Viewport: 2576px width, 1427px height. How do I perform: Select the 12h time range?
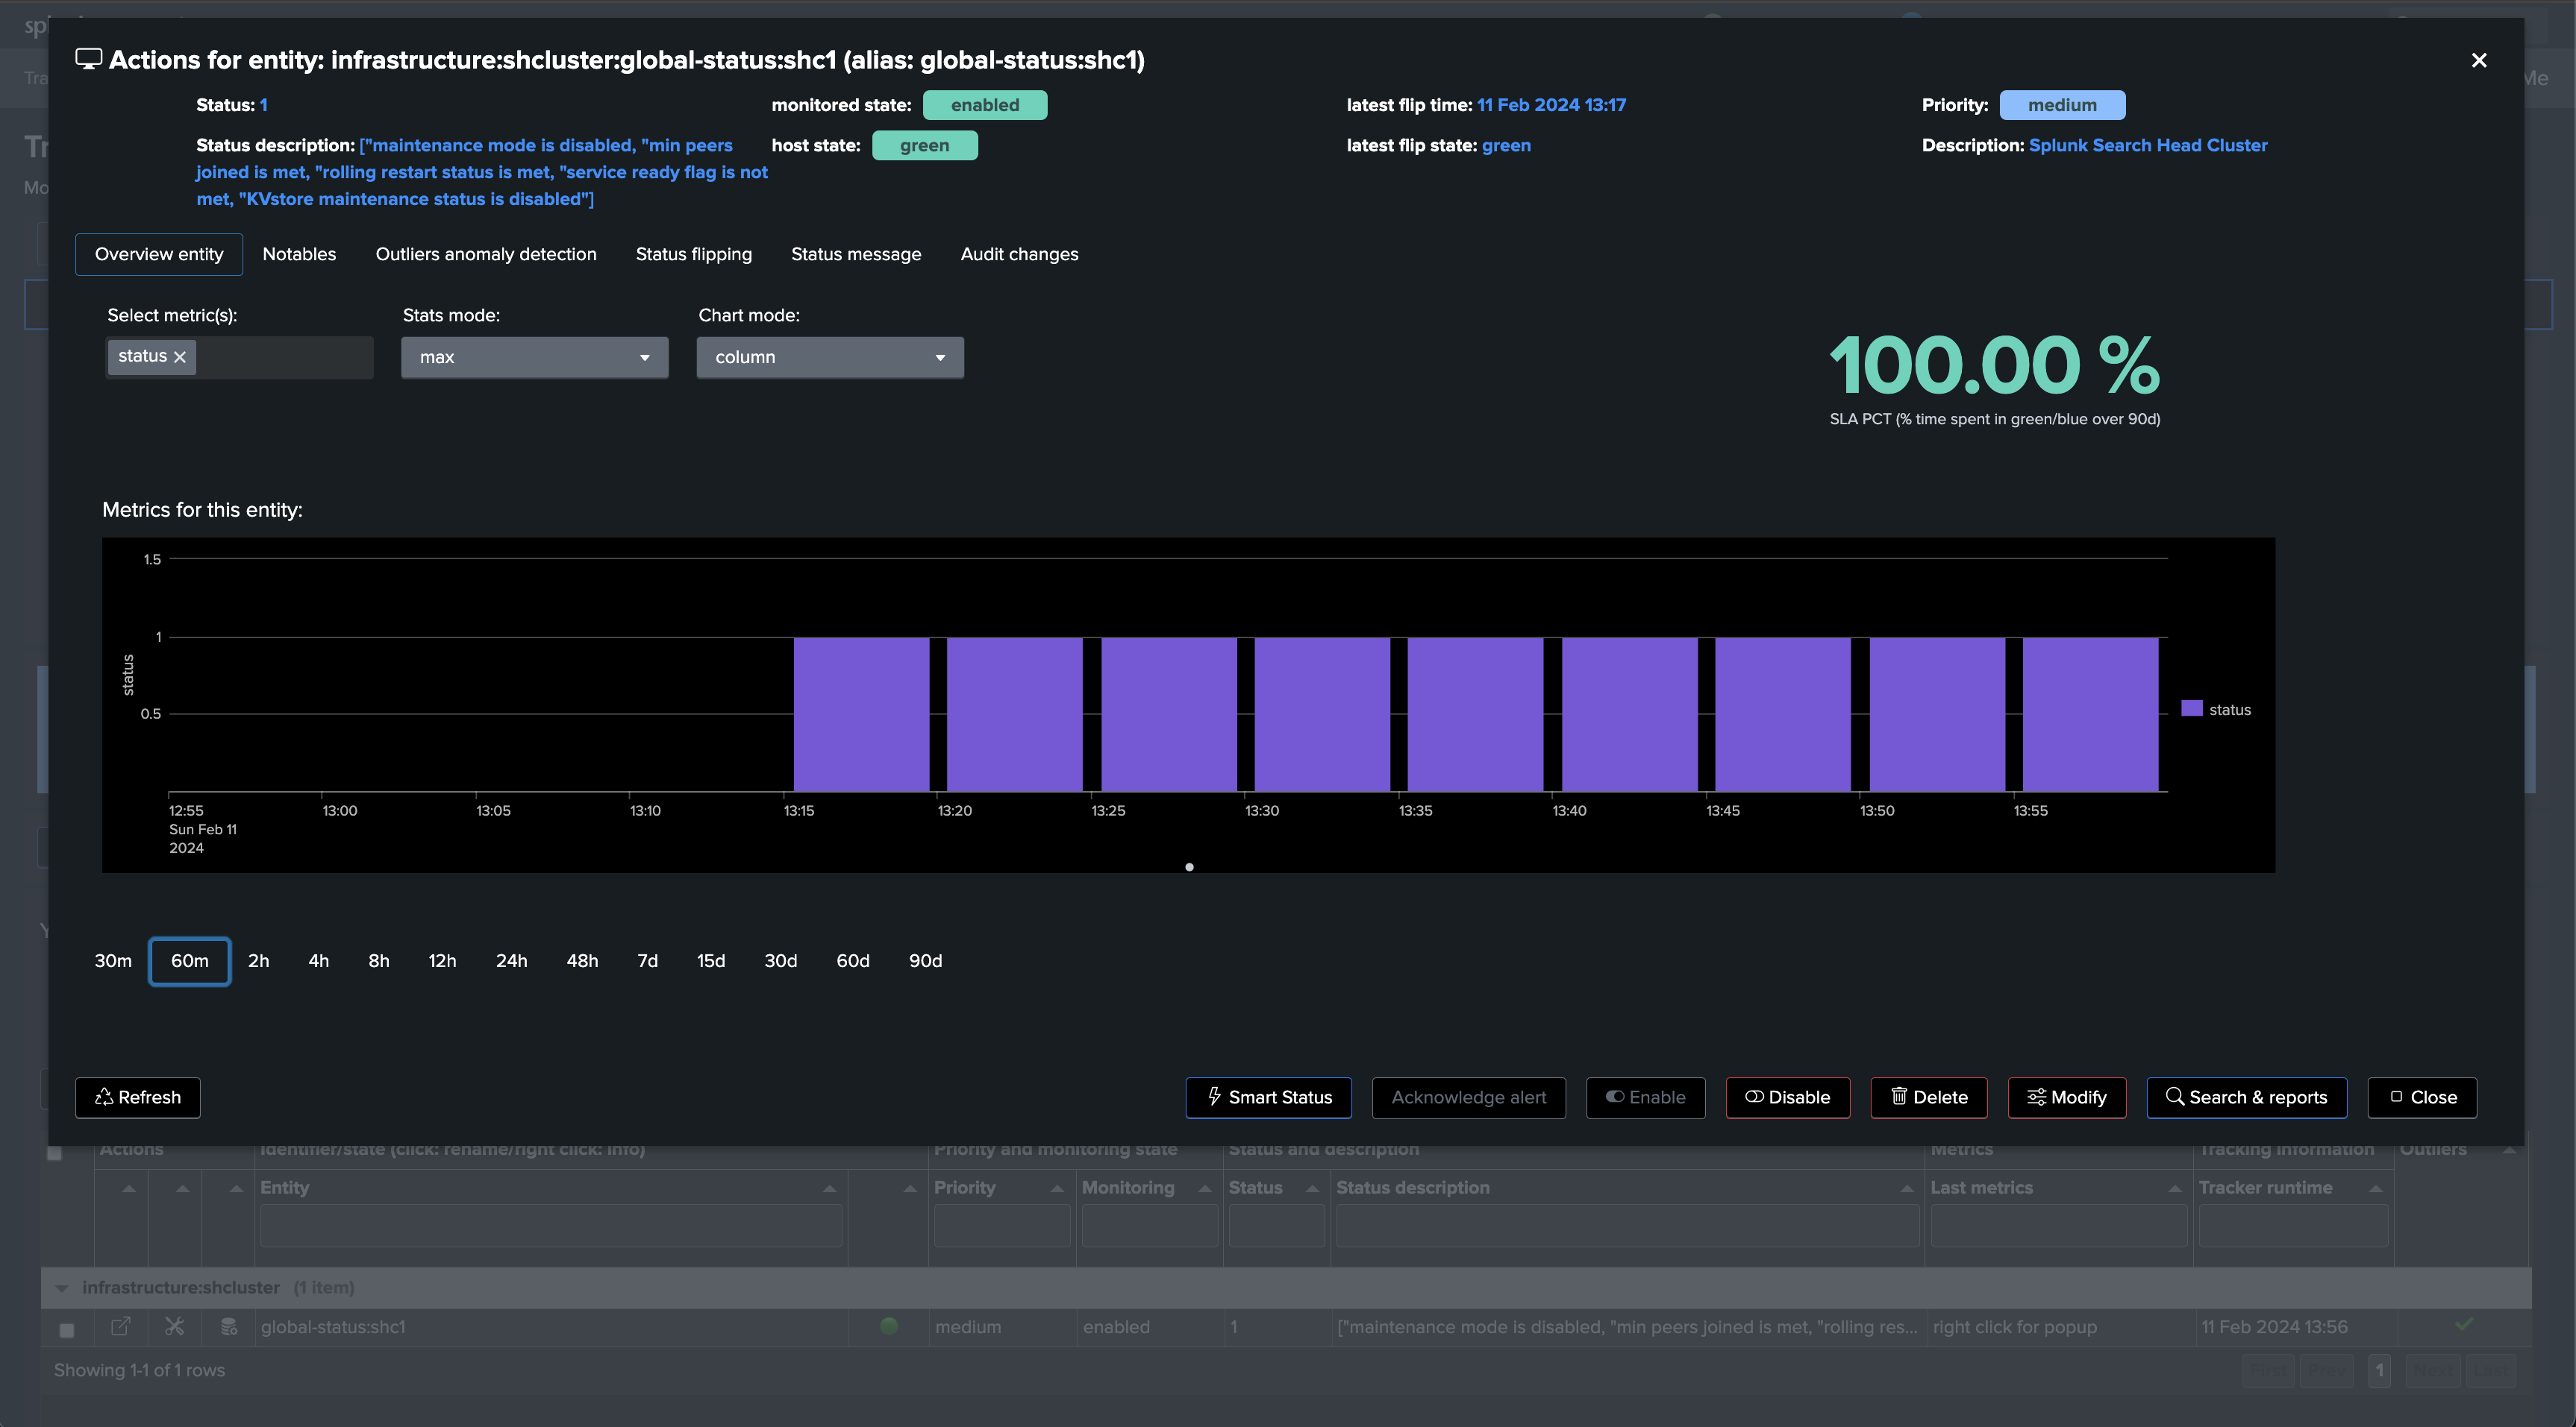pyautogui.click(x=442, y=960)
